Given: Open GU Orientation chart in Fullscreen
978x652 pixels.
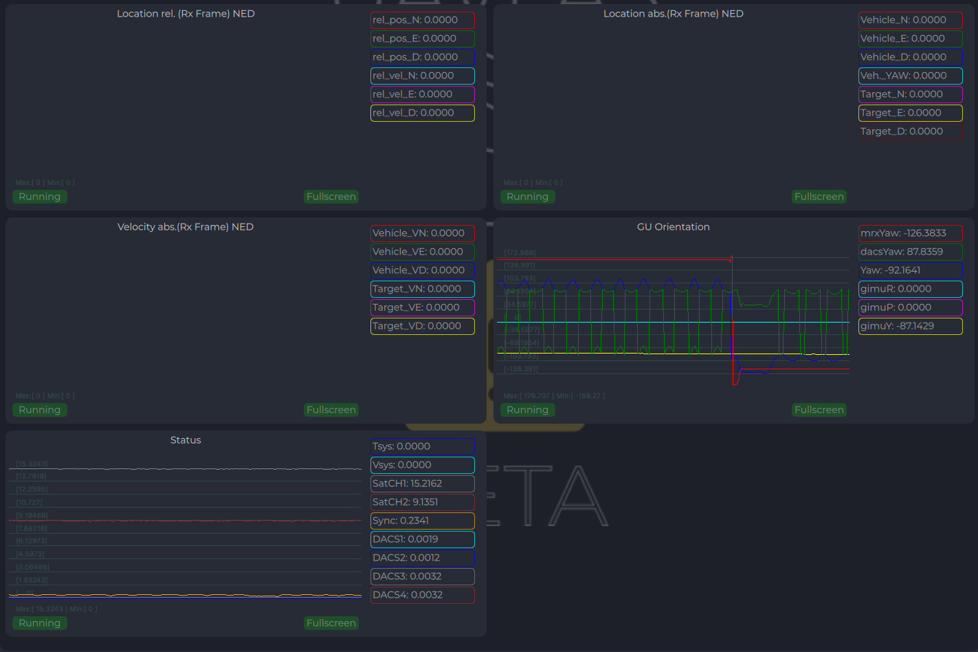Looking at the screenshot, I should 819,410.
